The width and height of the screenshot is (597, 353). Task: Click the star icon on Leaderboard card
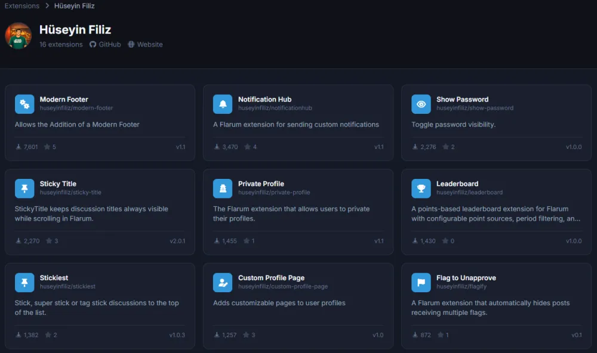[445, 241]
